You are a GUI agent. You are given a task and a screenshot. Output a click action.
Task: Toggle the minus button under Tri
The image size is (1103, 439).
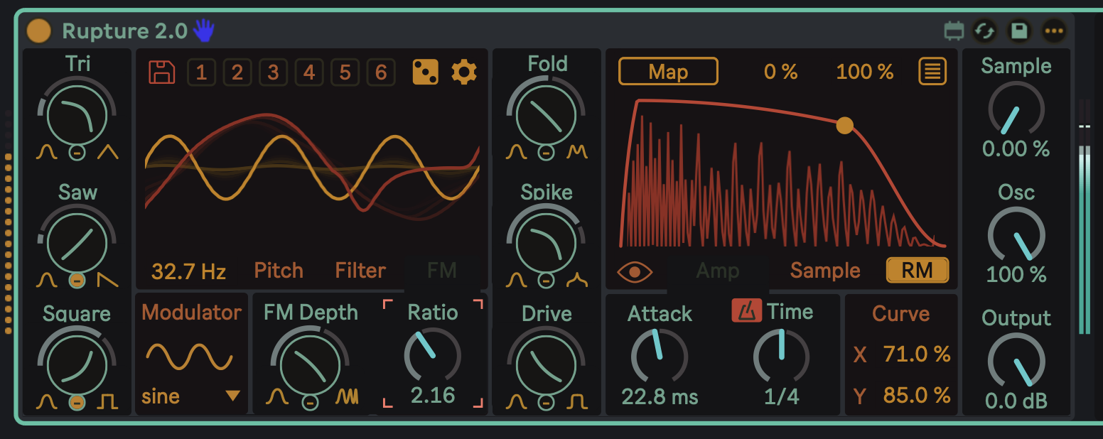tap(77, 152)
